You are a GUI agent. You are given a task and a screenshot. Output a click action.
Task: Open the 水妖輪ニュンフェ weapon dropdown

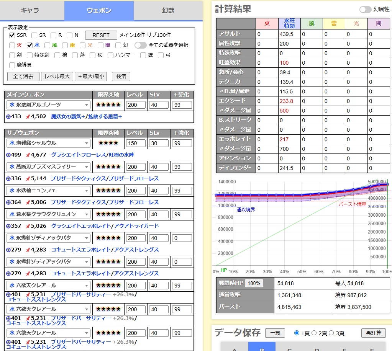click(48, 191)
